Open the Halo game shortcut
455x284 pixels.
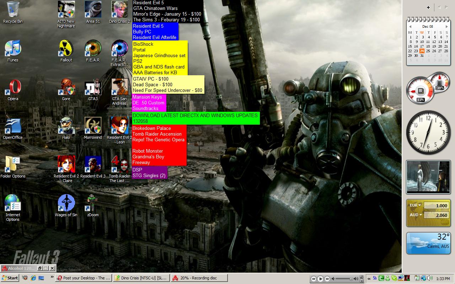point(66,126)
